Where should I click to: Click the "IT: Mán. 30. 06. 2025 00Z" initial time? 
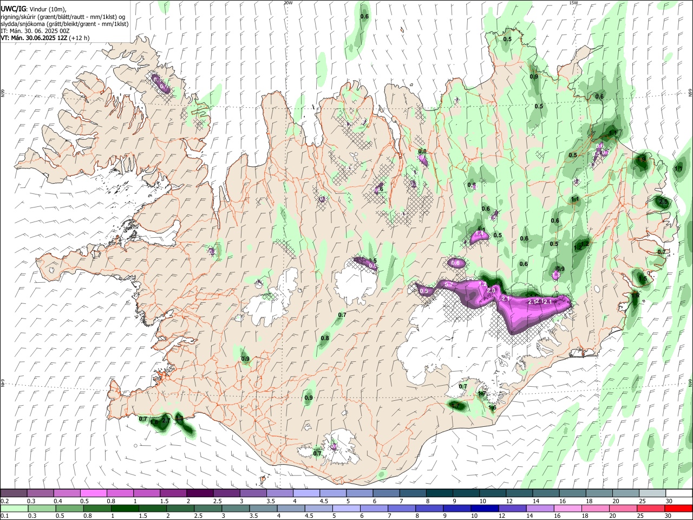[x=35, y=31]
